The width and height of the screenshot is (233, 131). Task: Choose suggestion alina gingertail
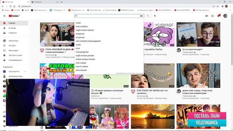coord(109,52)
